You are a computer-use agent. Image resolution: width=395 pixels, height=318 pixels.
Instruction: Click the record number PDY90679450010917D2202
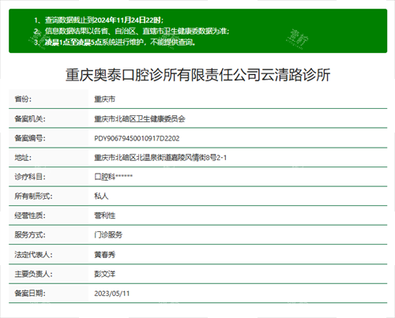137,138
